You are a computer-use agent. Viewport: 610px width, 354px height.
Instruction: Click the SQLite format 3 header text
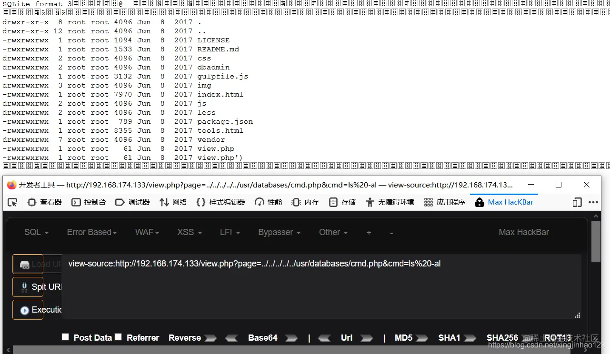point(37,4)
